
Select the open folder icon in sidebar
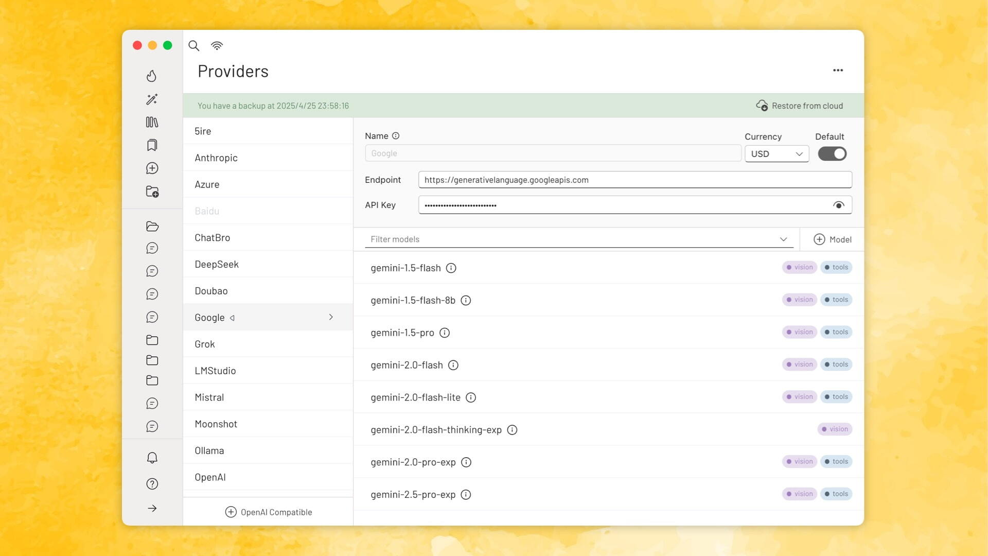[152, 226]
